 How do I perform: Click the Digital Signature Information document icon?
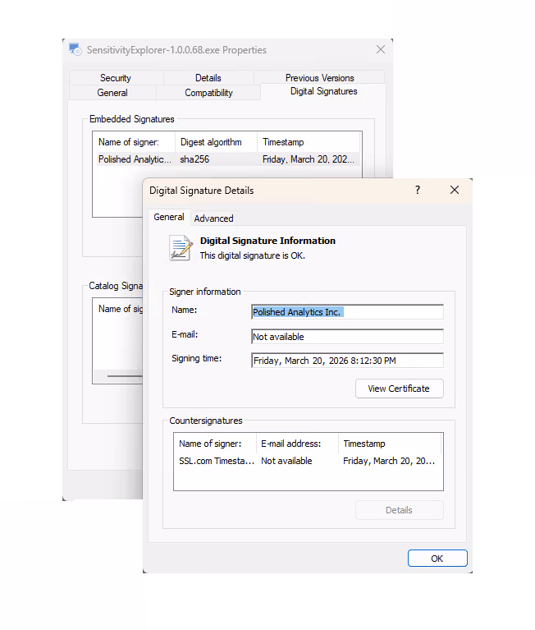click(x=181, y=248)
